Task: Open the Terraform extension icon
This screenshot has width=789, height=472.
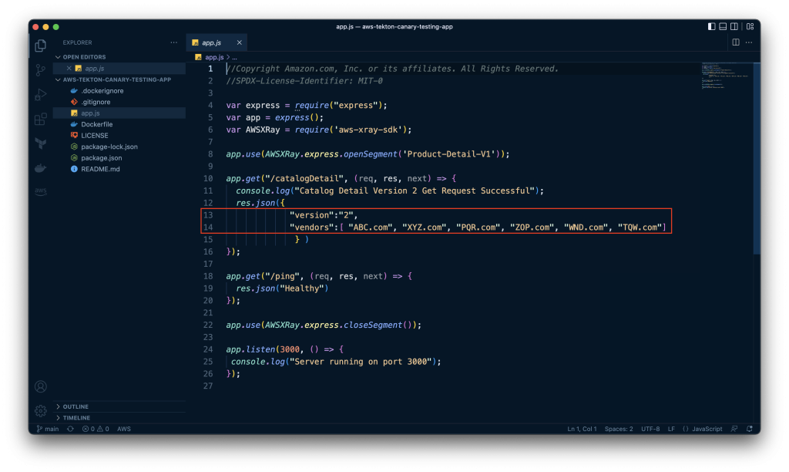Action: (41, 143)
